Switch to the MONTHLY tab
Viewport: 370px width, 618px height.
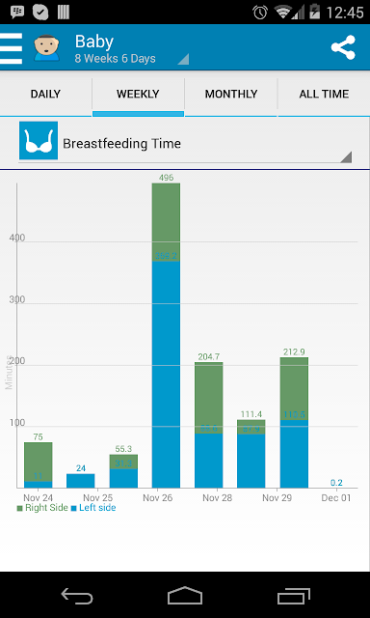[231, 95]
